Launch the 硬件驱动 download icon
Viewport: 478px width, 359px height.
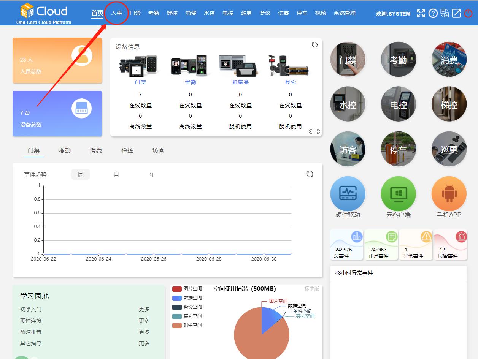click(348, 194)
